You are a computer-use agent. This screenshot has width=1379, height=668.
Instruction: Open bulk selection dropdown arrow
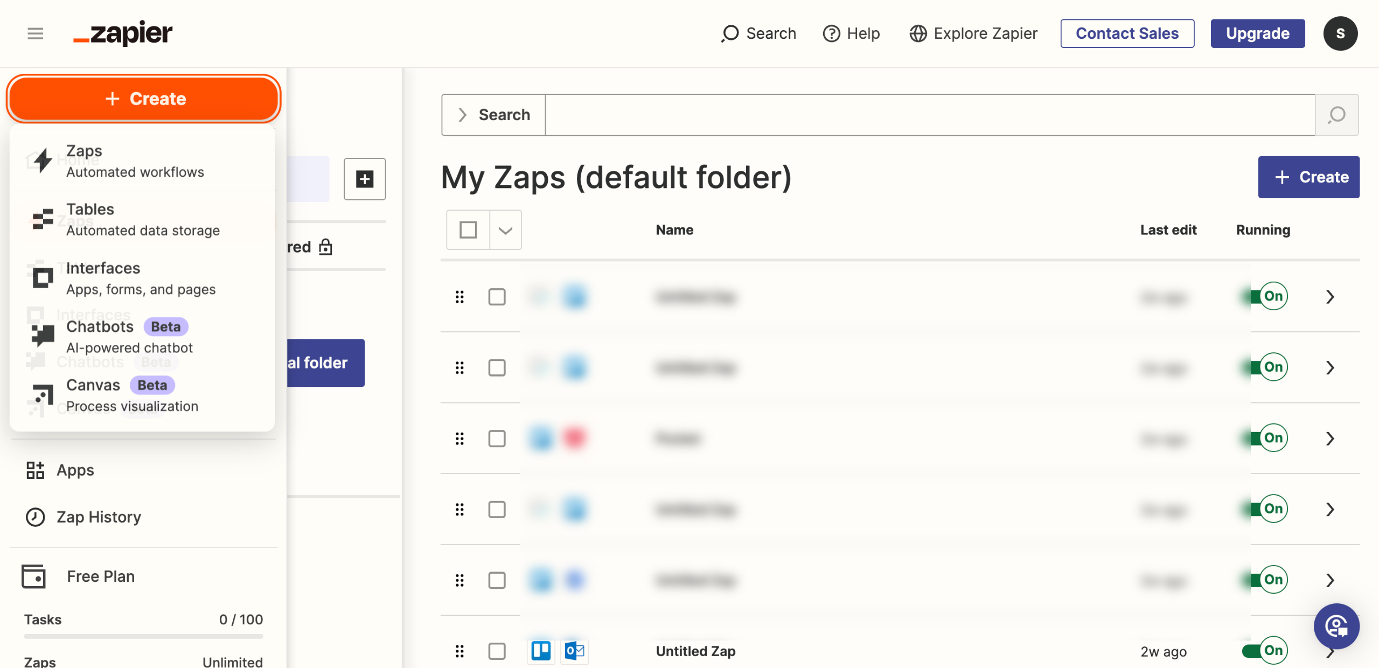(x=505, y=230)
